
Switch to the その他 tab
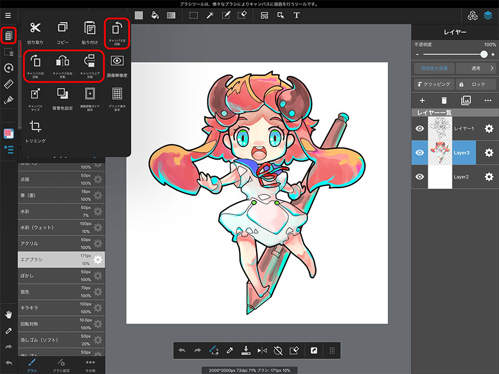click(x=90, y=365)
